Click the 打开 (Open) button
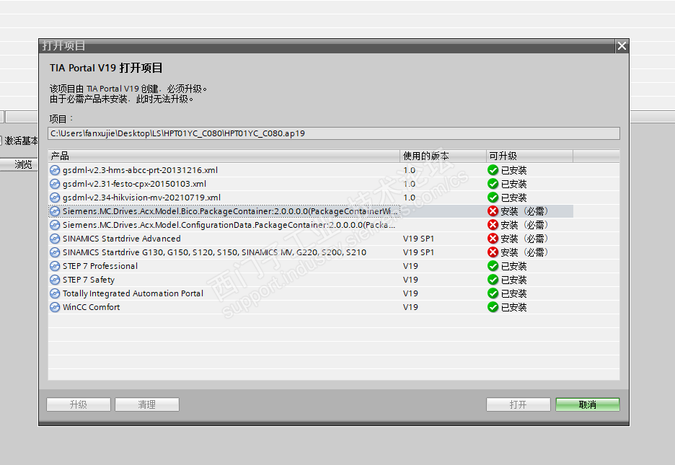Viewport: 675px width, 465px height. tap(519, 404)
